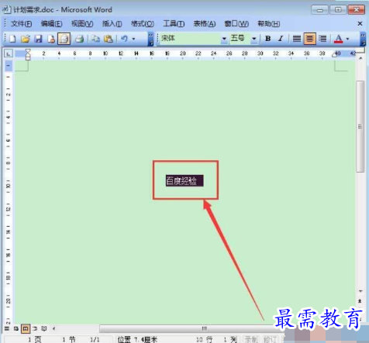
Task: Toggle Italic formatting
Action: click(281, 39)
